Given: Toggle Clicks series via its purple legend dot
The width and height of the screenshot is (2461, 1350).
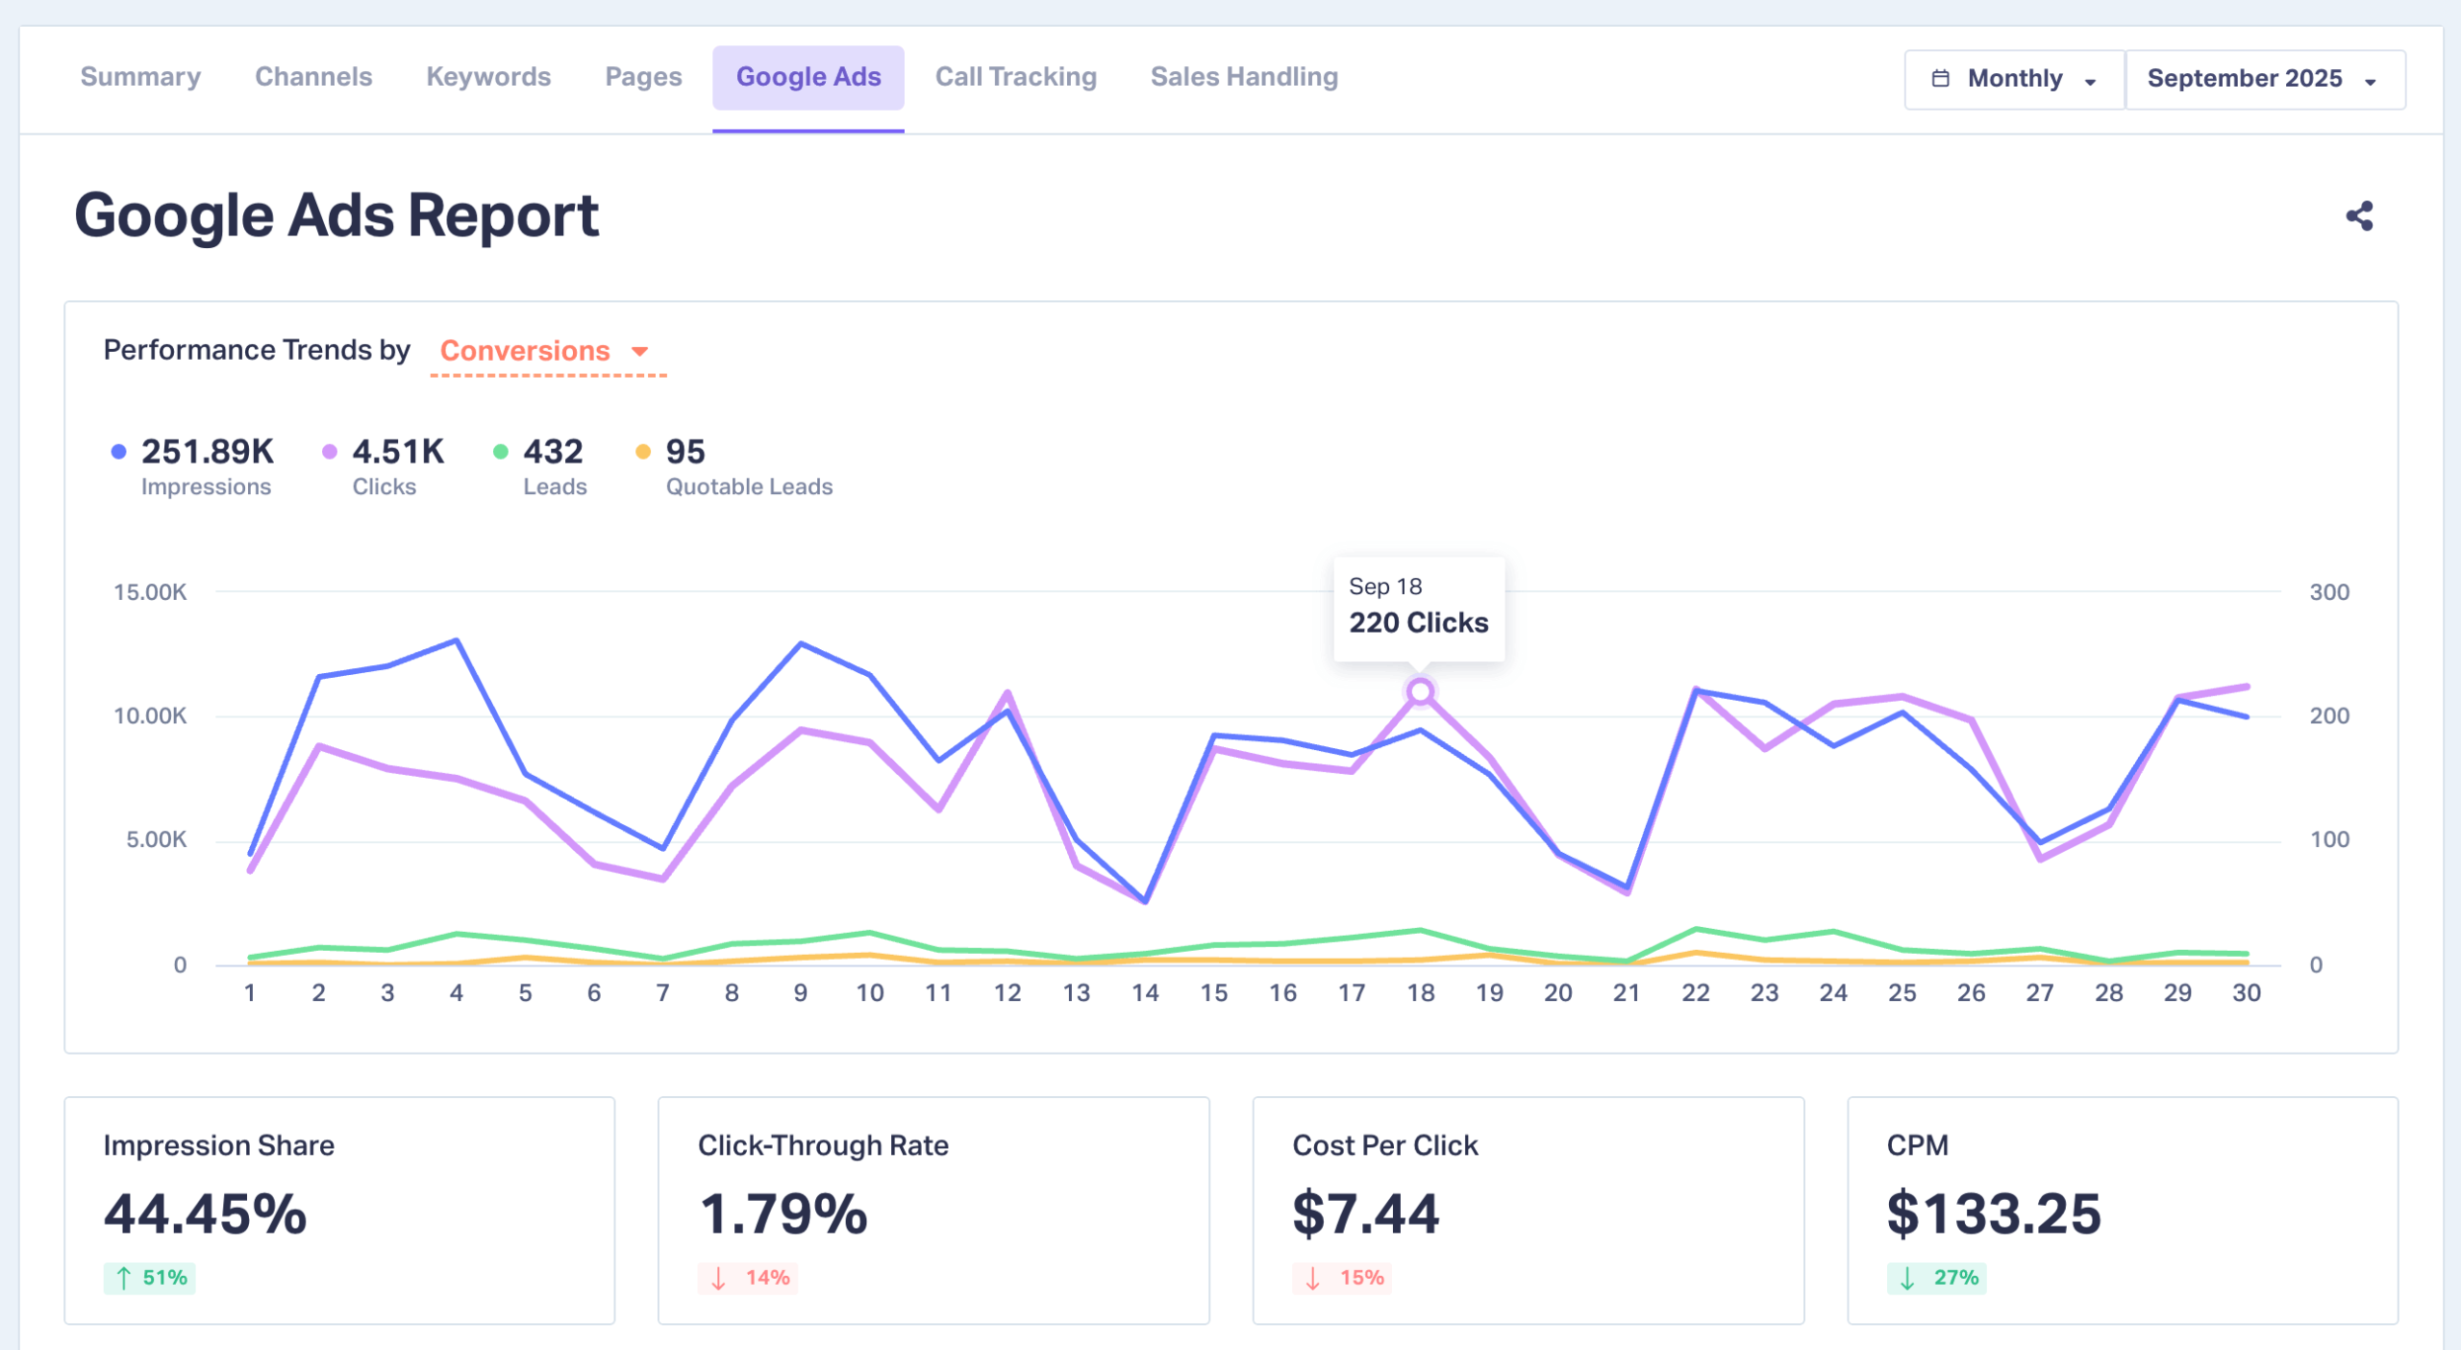Looking at the screenshot, I should point(330,452).
